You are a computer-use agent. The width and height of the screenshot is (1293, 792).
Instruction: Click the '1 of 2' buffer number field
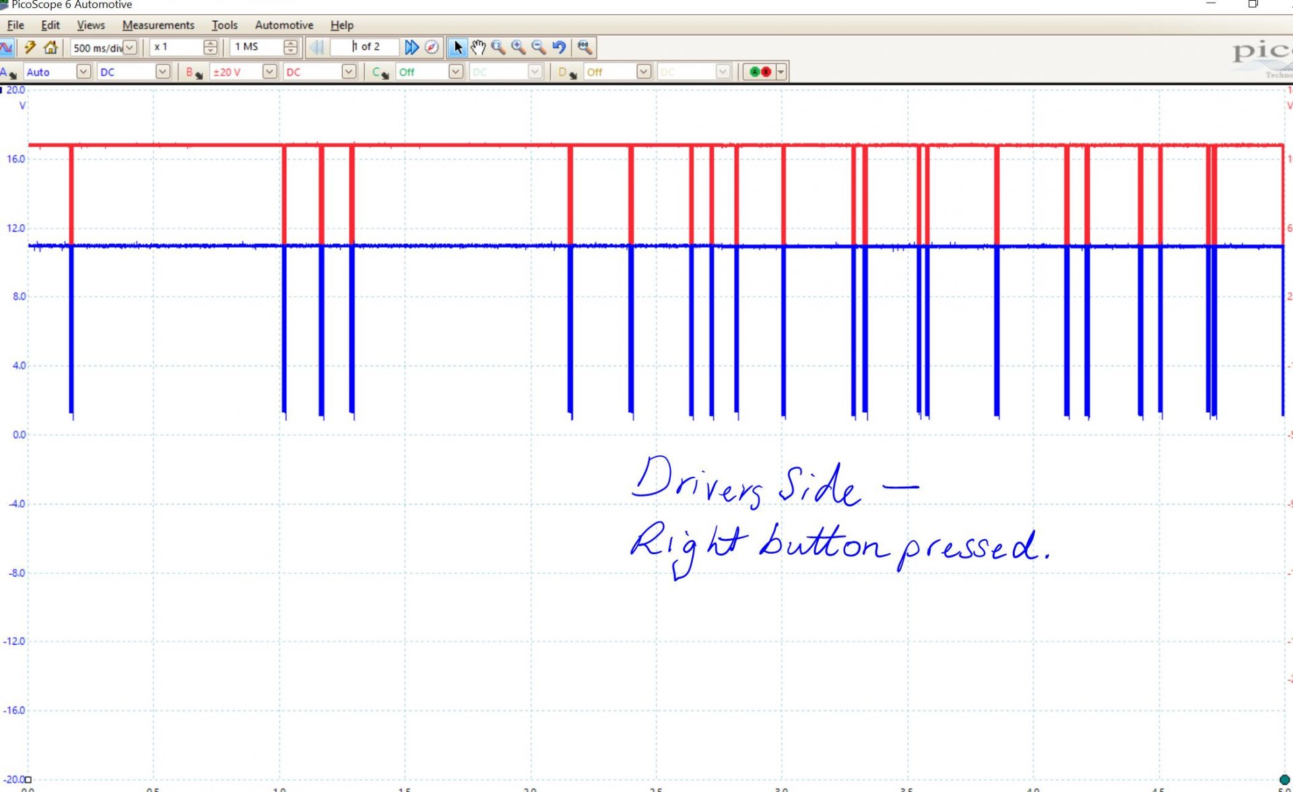(366, 47)
